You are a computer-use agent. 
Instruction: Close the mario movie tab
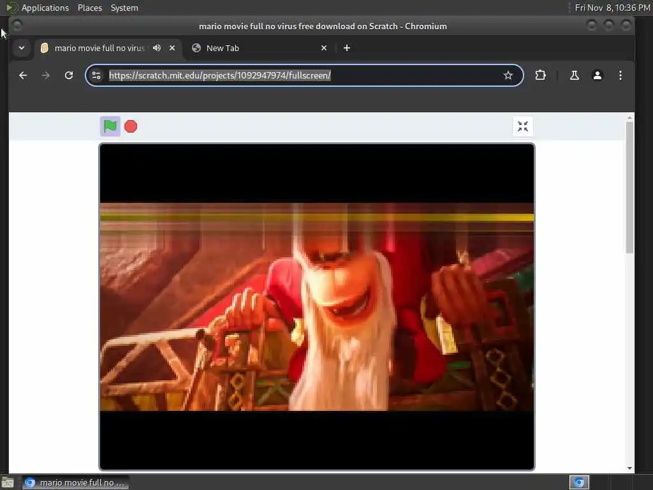click(172, 48)
